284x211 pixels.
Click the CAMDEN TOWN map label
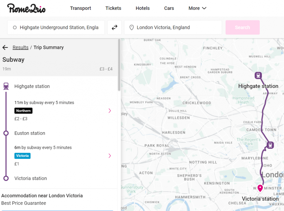pyautogui.click(x=261, y=130)
